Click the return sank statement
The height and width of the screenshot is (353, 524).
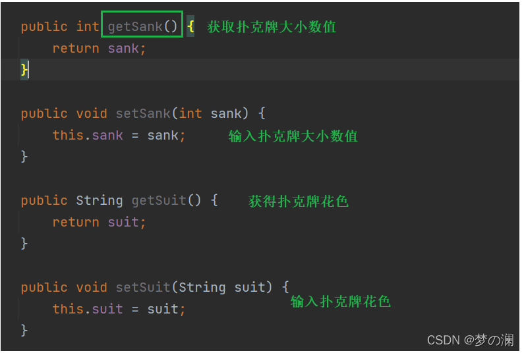click(99, 49)
